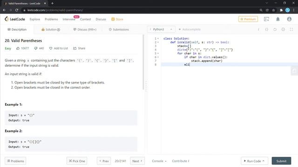Image resolution: width=298 pixels, height=167 pixels.
Task: Open the side feedback tab at right edge
Action: click(294, 71)
